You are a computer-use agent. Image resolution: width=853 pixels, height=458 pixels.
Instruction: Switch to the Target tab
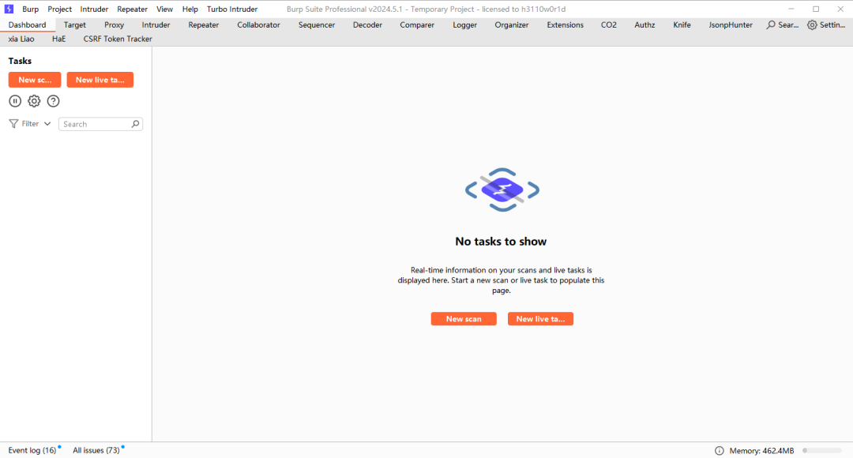pos(74,25)
